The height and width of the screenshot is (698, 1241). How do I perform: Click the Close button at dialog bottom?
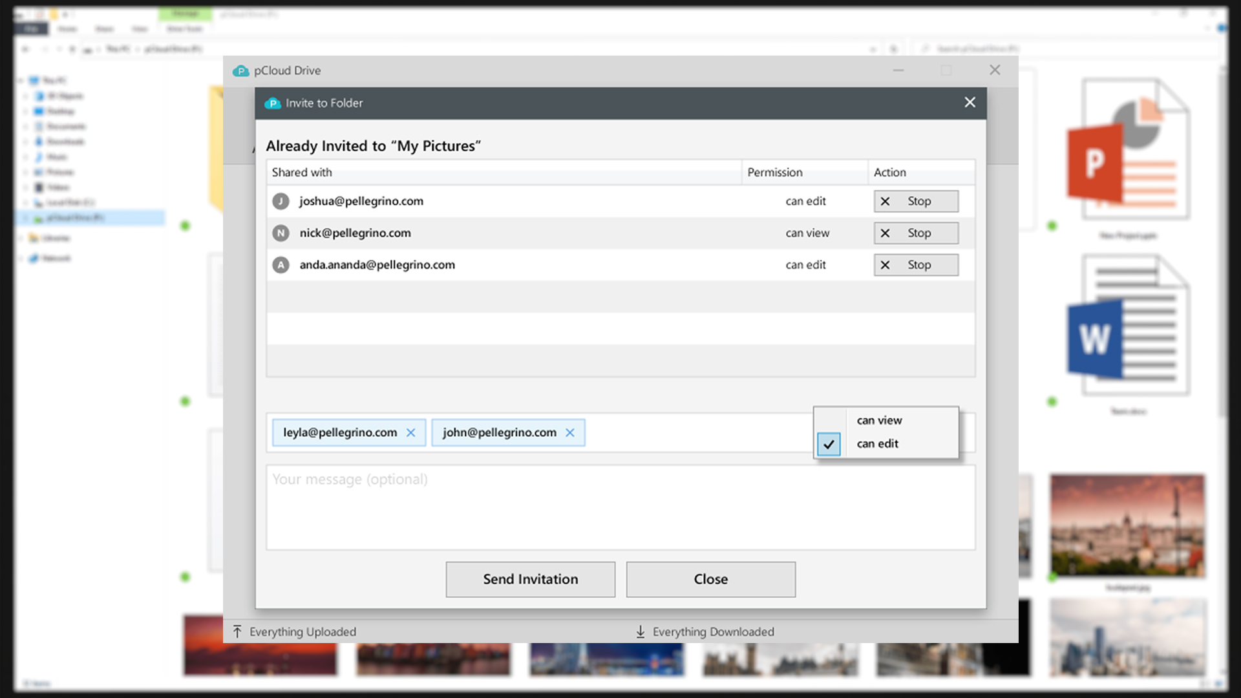coord(710,579)
